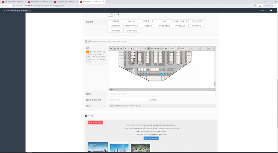
Task: Insert a table using the editor toolbar
Action: click(115, 48)
